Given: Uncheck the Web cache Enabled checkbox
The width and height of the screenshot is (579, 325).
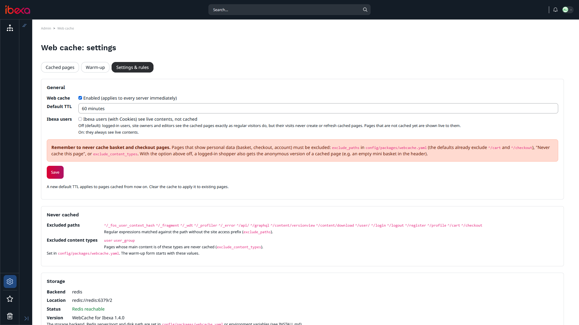Looking at the screenshot, I should [80, 98].
